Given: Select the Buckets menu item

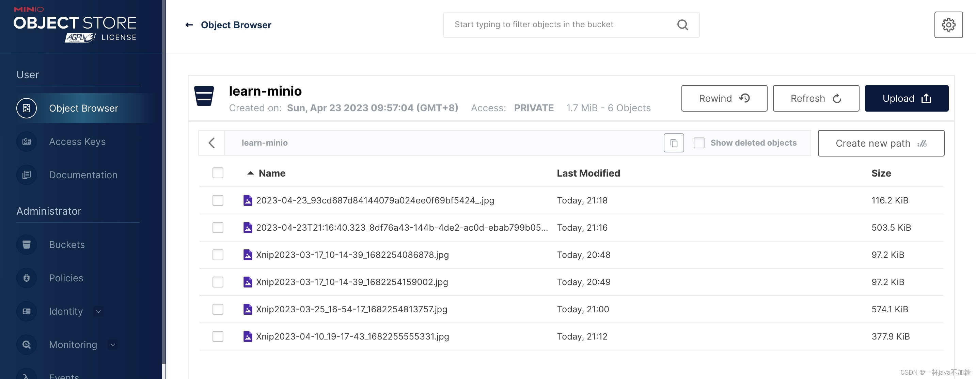Looking at the screenshot, I should click(67, 244).
